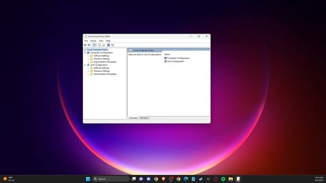This screenshot has height=183, width=326.
Task: Click the taskbar Search box
Action: (x=111, y=179)
